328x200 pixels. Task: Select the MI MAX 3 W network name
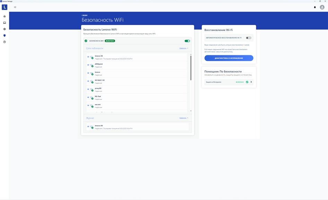[x=100, y=80]
